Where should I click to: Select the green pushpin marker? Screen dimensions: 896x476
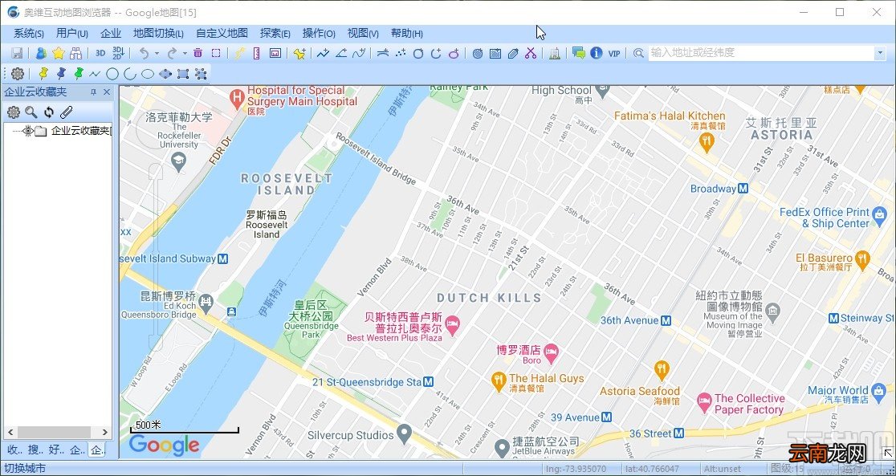click(x=79, y=73)
